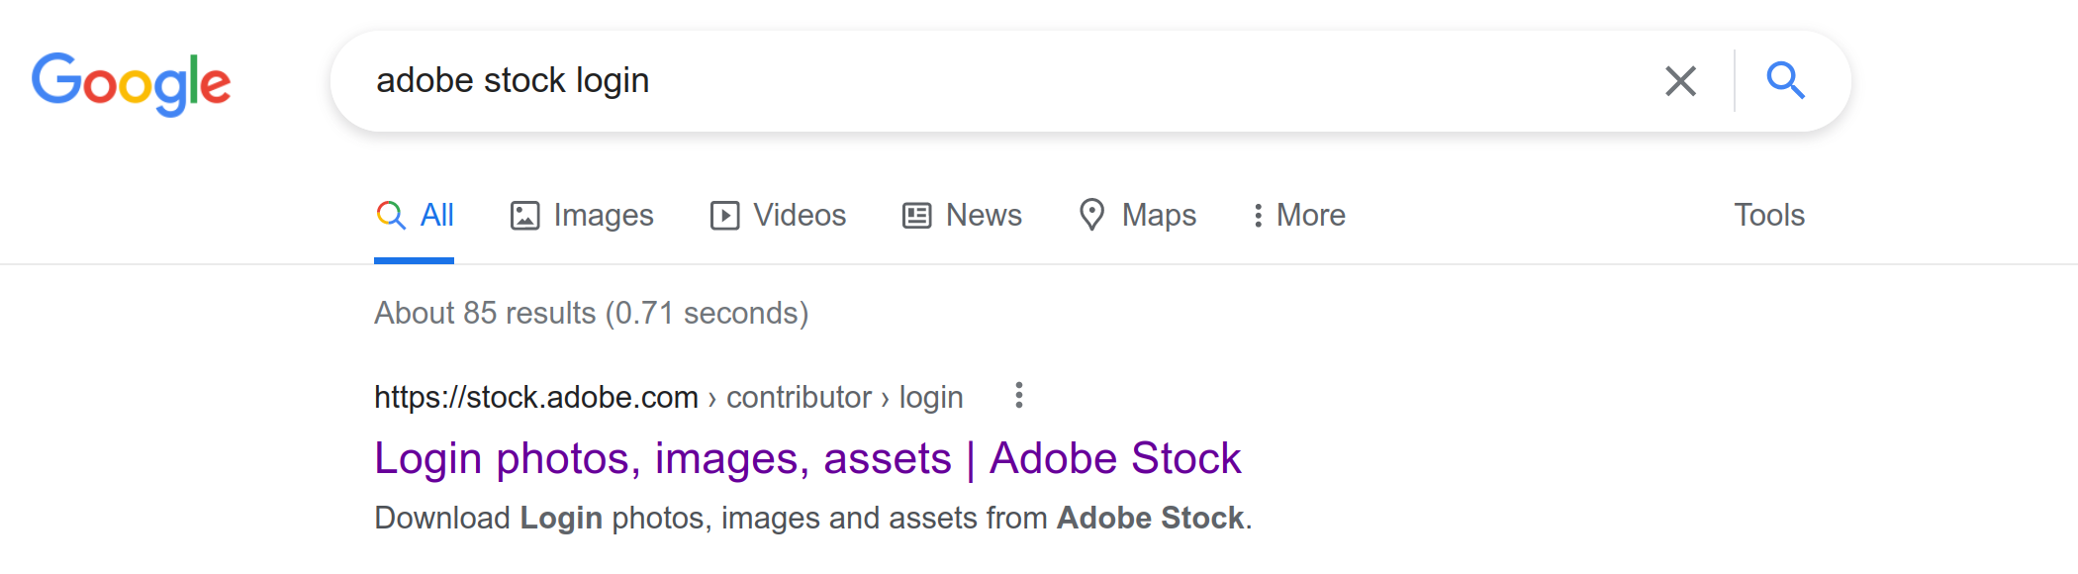The height and width of the screenshot is (574, 2078).
Task: Expand the More search options menu
Action: point(1297,215)
